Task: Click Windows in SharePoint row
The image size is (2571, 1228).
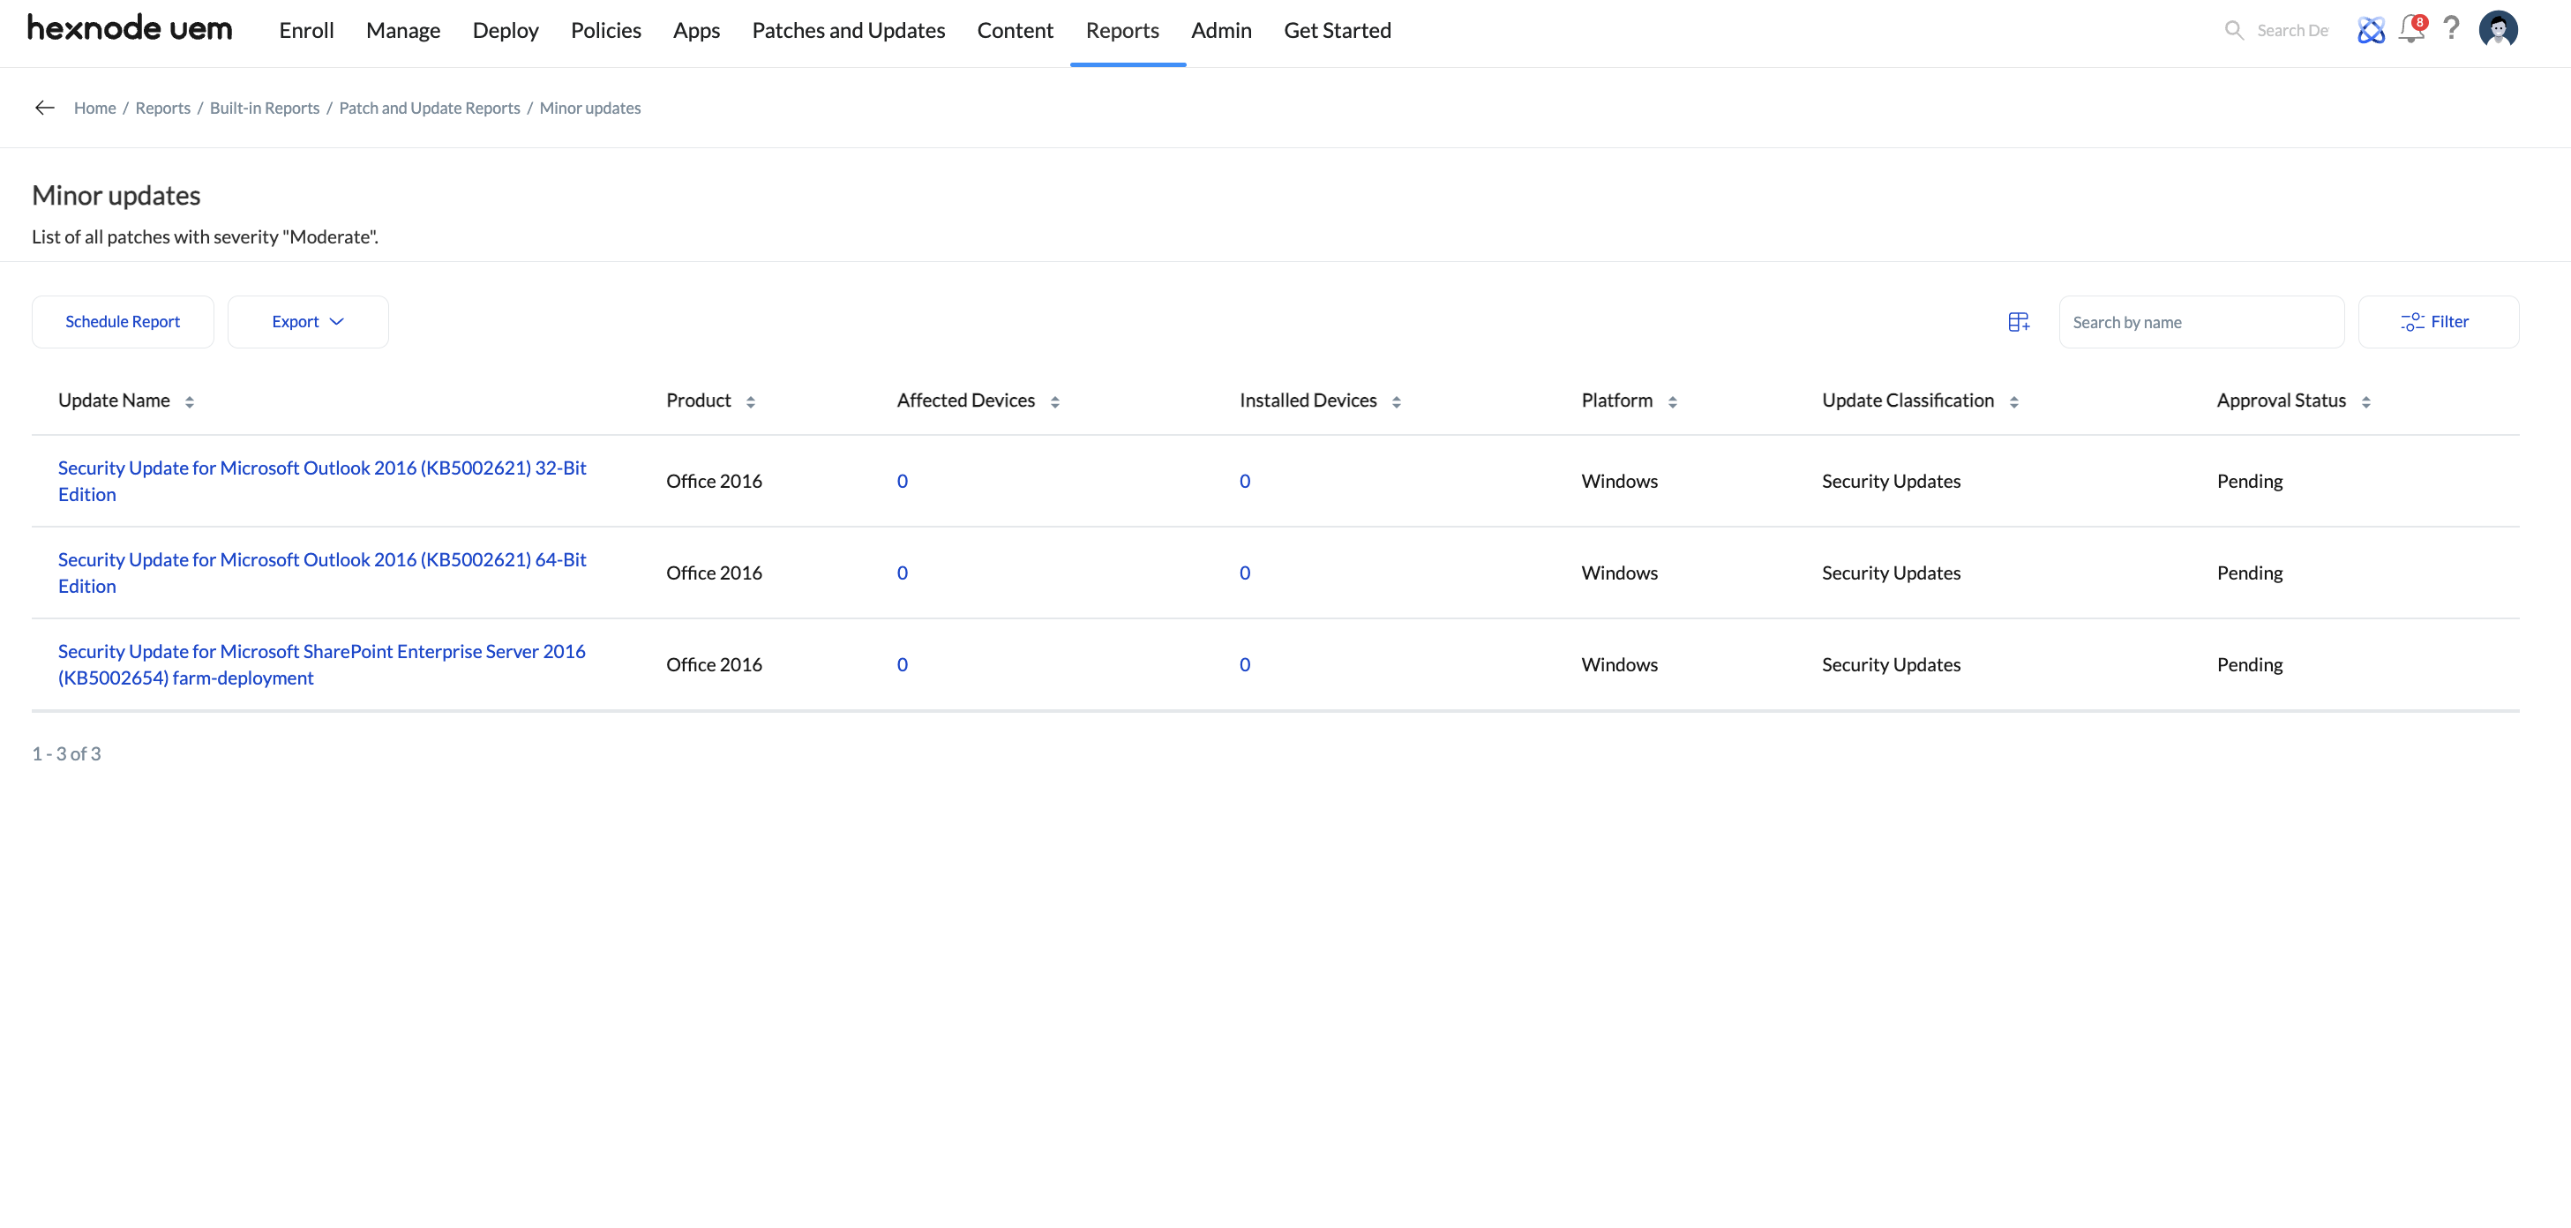Action: 1619,664
